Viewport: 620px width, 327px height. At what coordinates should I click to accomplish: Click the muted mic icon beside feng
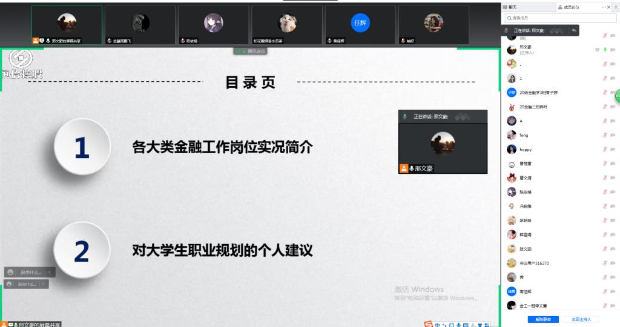(604, 135)
